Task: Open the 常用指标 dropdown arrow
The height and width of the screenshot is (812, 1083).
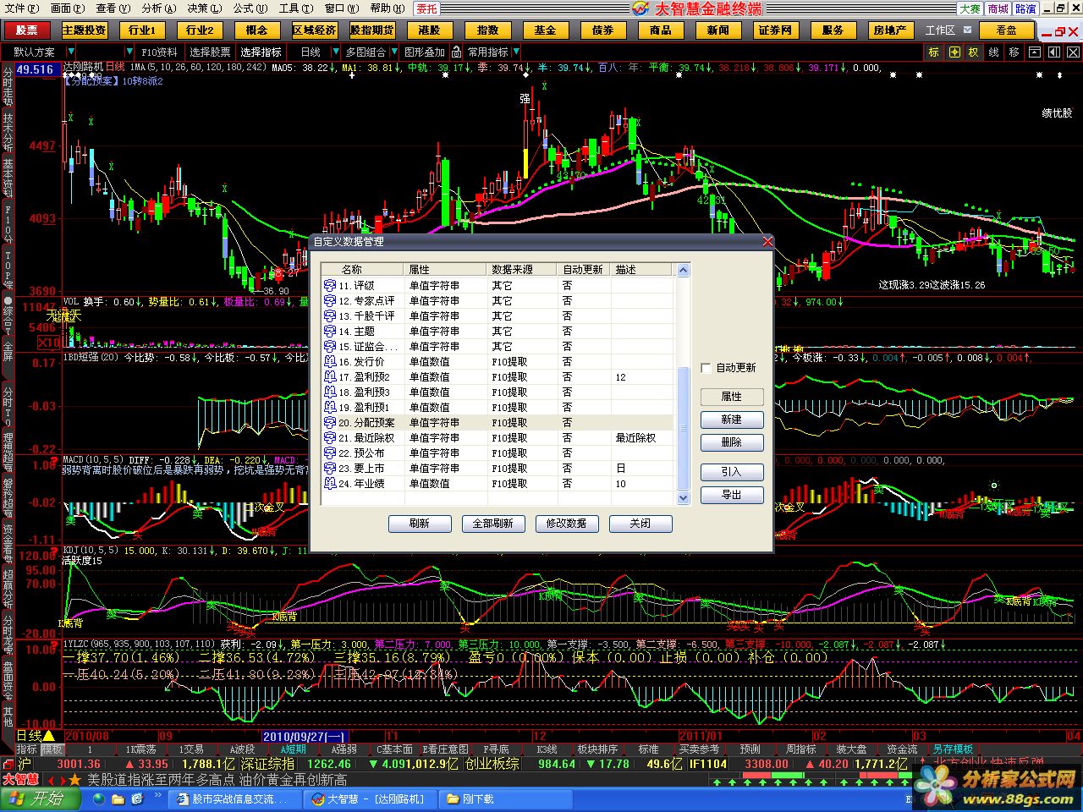Action: click(x=517, y=52)
